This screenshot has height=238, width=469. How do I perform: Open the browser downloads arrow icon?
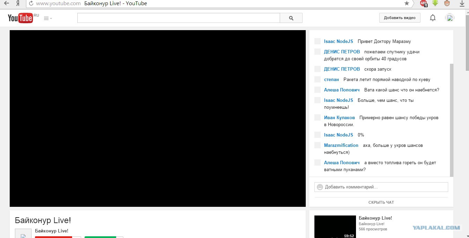(x=462, y=3)
